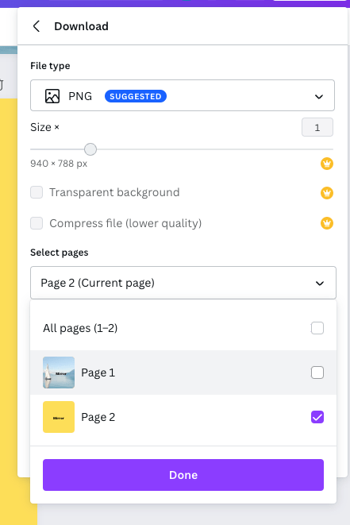Select the All pages (1–2) row label

[80, 328]
